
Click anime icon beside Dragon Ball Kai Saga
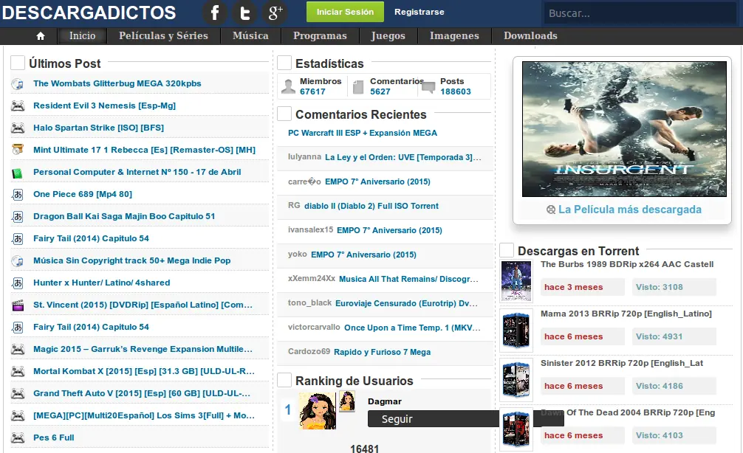tap(18, 217)
